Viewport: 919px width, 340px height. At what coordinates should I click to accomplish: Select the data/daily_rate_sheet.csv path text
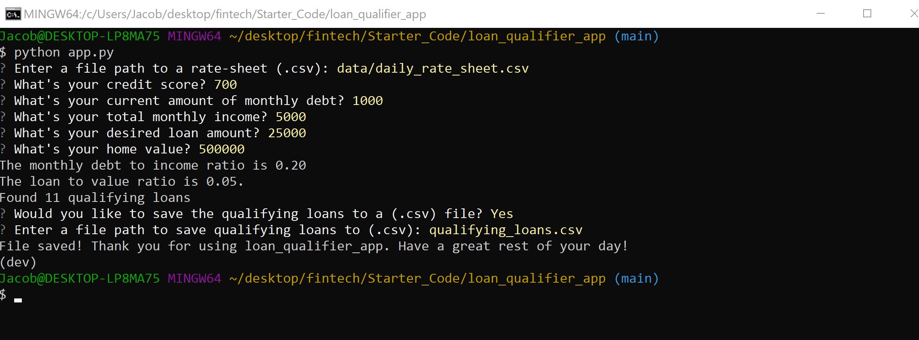tap(432, 68)
